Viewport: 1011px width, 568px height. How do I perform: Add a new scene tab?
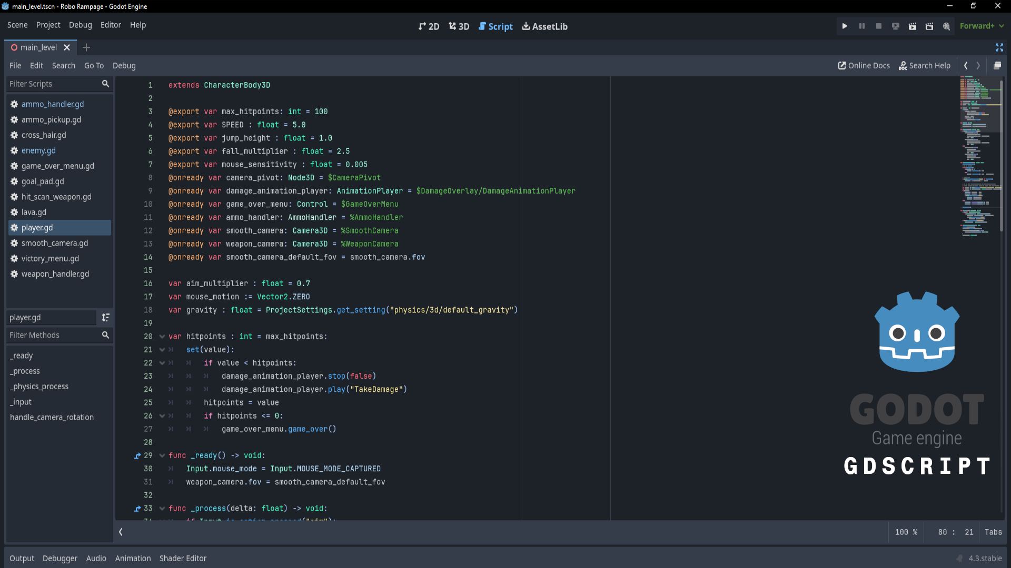pyautogui.click(x=86, y=47)
